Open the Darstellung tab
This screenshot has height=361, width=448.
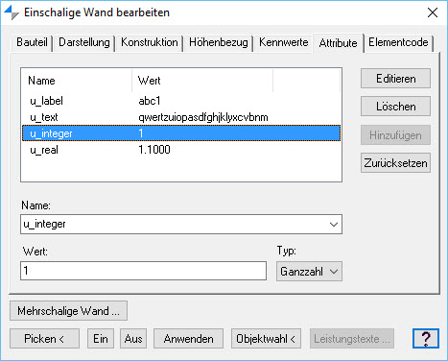pyautogui.click(x=84, y=42)
